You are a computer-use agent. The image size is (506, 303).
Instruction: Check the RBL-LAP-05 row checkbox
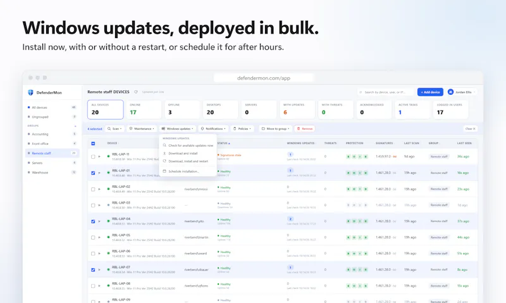pyautogui.click(x=93, y=237)
